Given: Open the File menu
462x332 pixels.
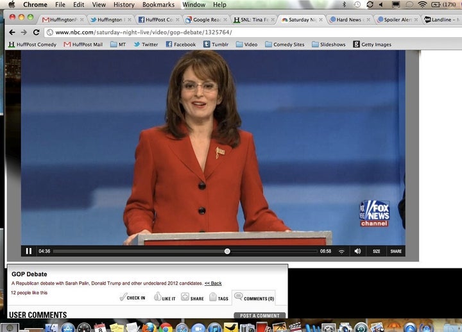Looking at the screenshot, I should pyautogui.click(x=60, y=4).
